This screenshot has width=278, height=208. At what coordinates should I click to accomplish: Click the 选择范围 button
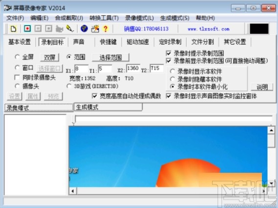tap(110, 57)
